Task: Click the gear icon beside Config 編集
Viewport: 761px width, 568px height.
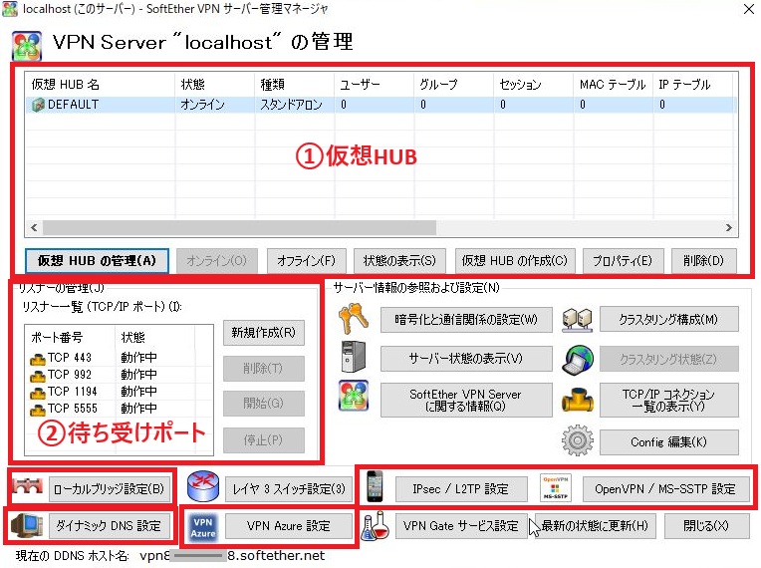Action: click(x=577, y=440)
